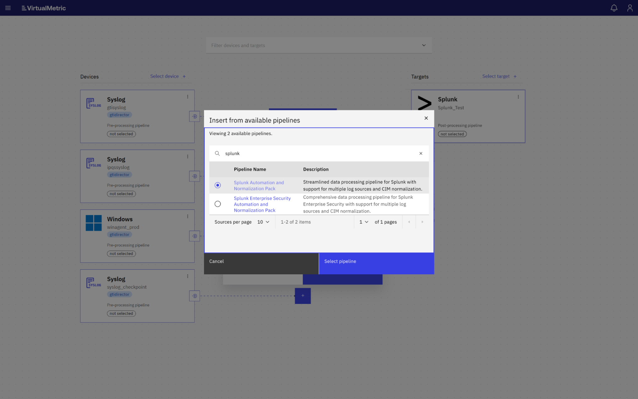Close the Insert from available pipelines dialog
Viewport: 638px width, 399px height.
[x=426, y=118]
